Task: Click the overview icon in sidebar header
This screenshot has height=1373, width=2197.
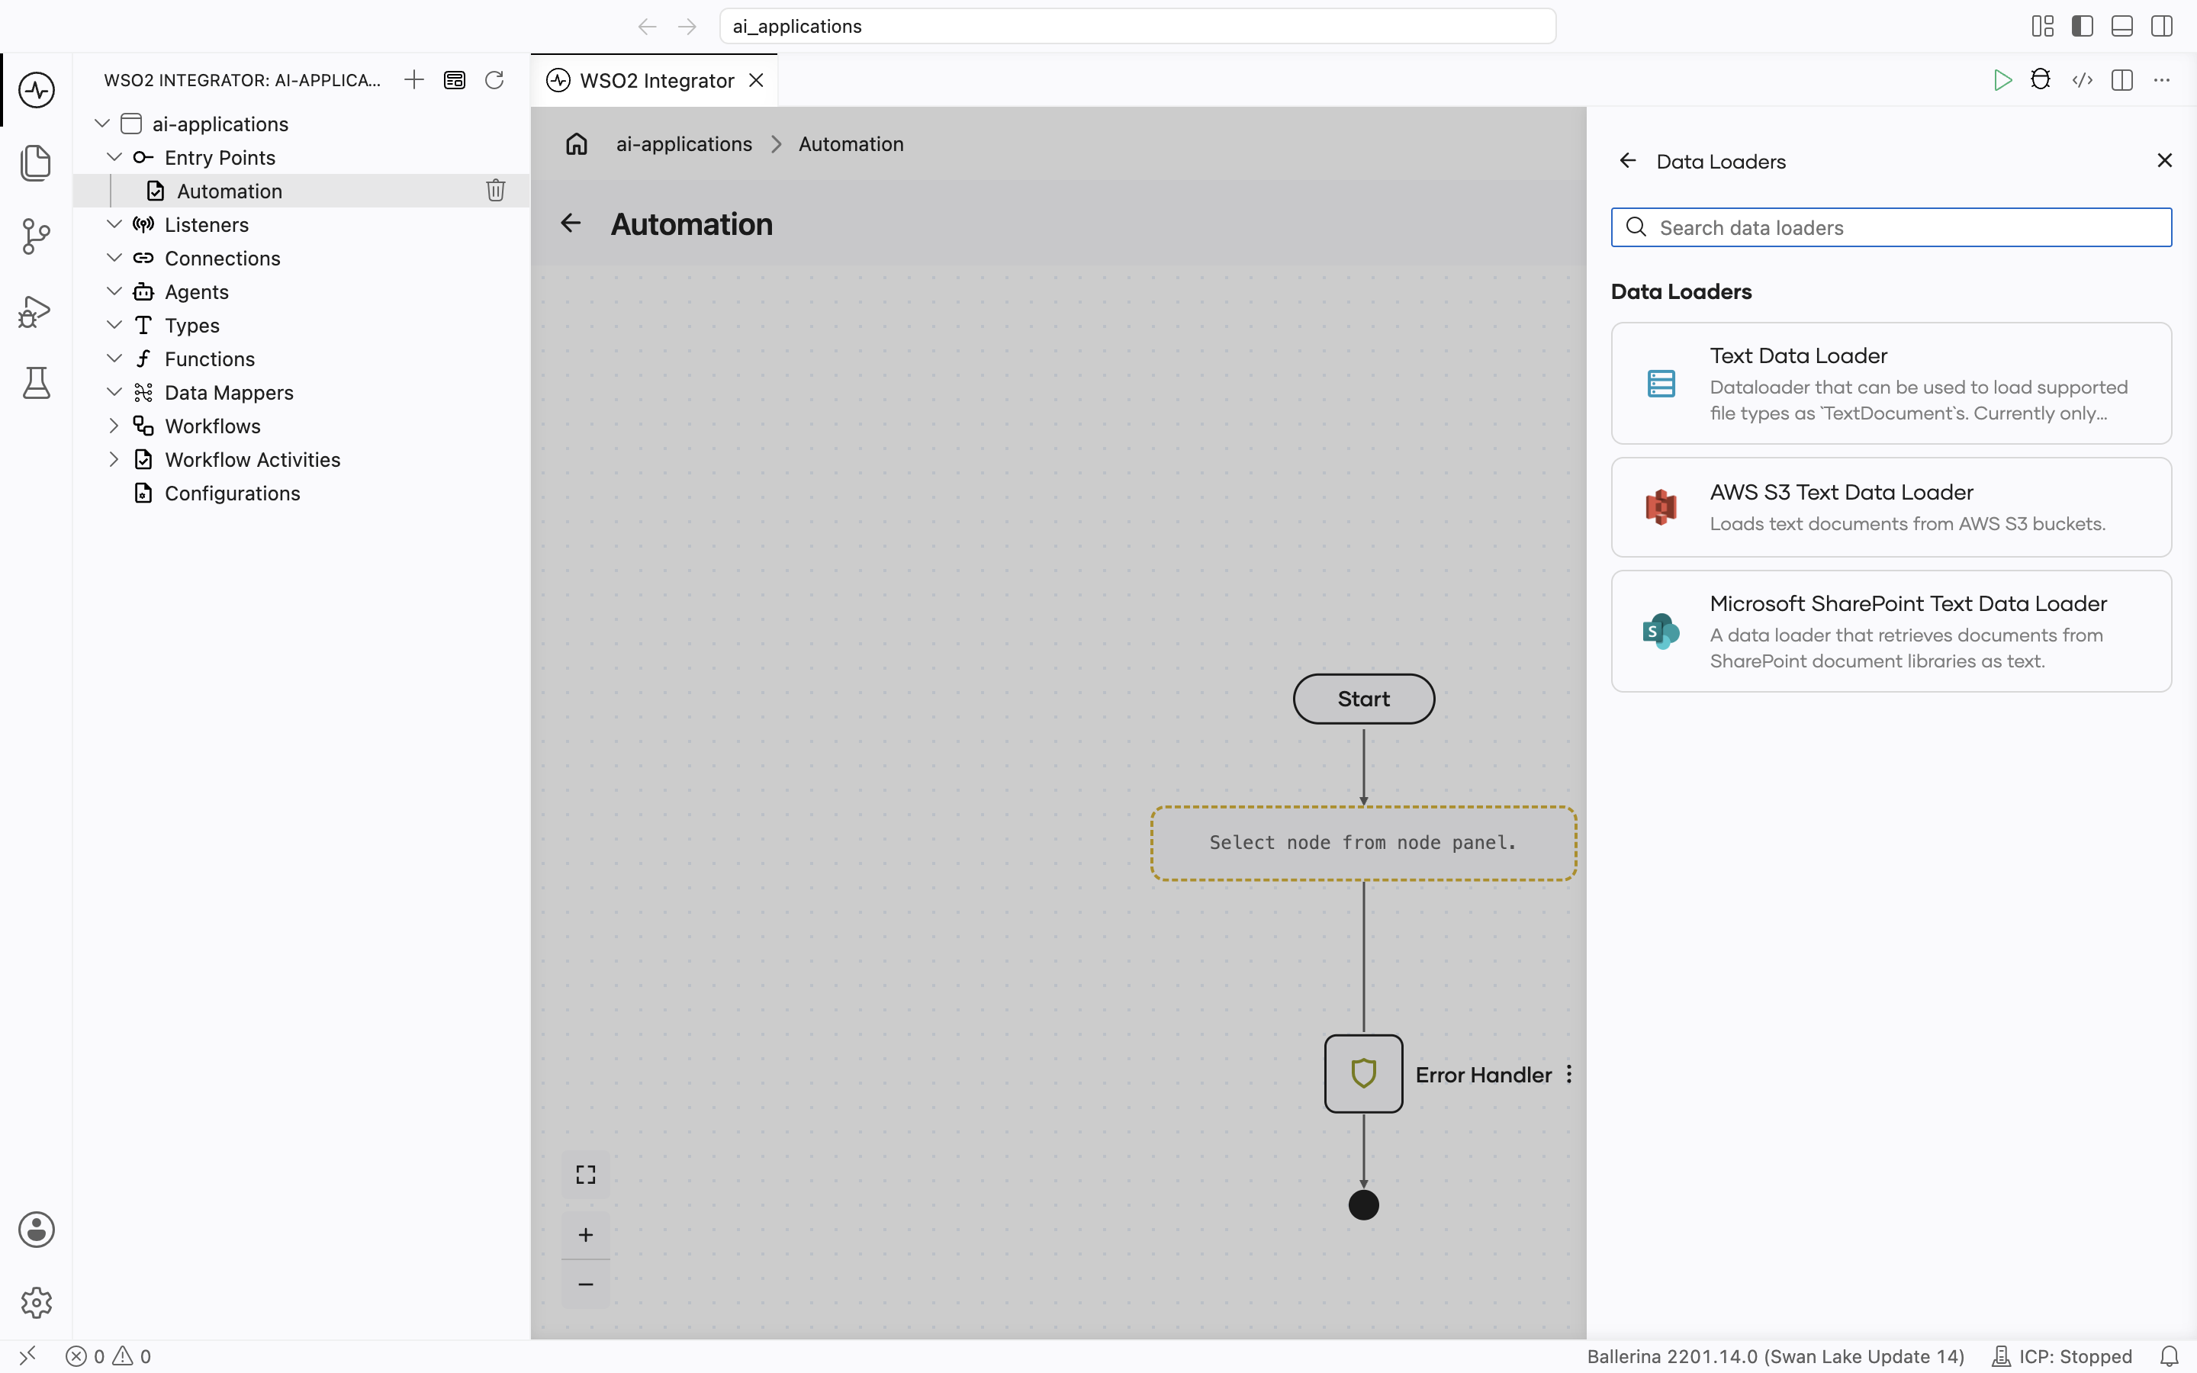Action: (455, 80)
